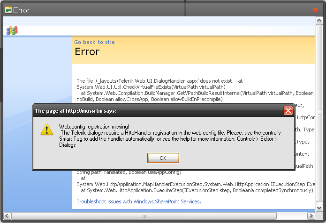Viewport: 326px width, 223px height.
Task: Click the MapHandlerExecutionStep stack trace line
Action: [196, 184]
